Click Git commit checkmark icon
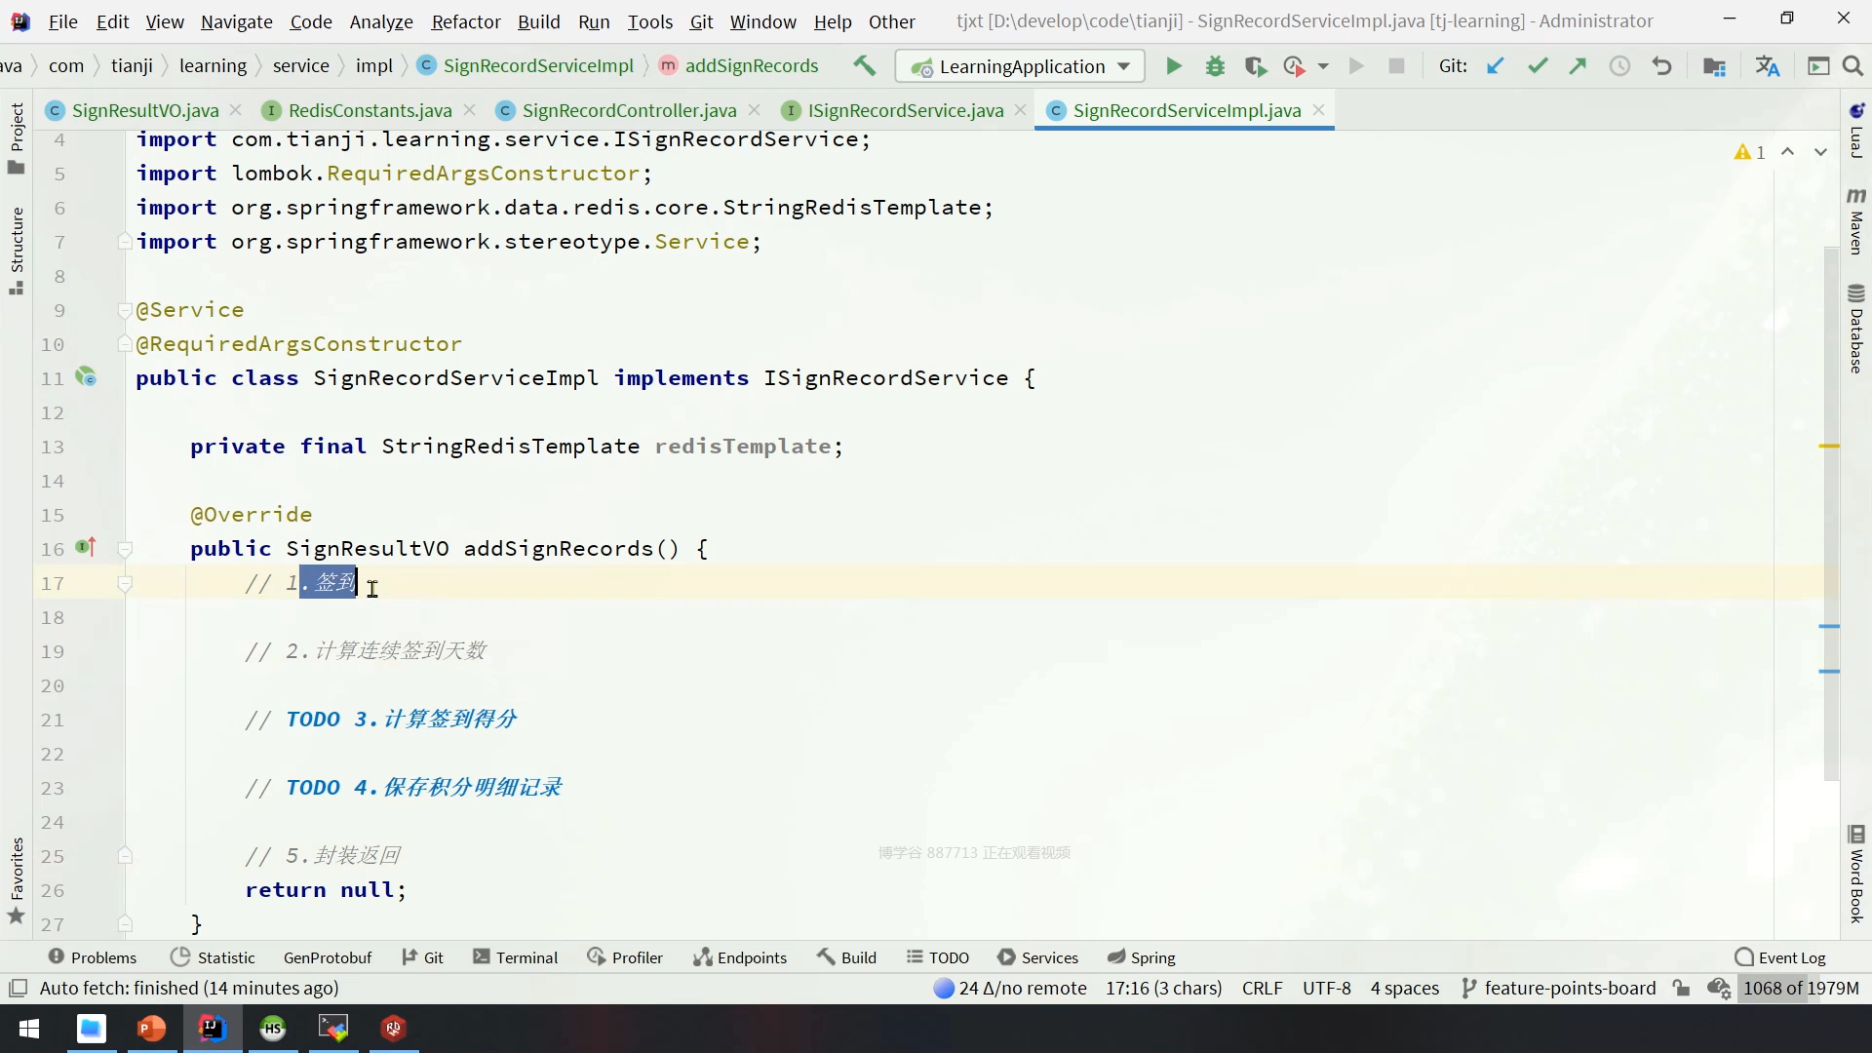This screenshot has height=1053, width=1872. point(1538,66)
